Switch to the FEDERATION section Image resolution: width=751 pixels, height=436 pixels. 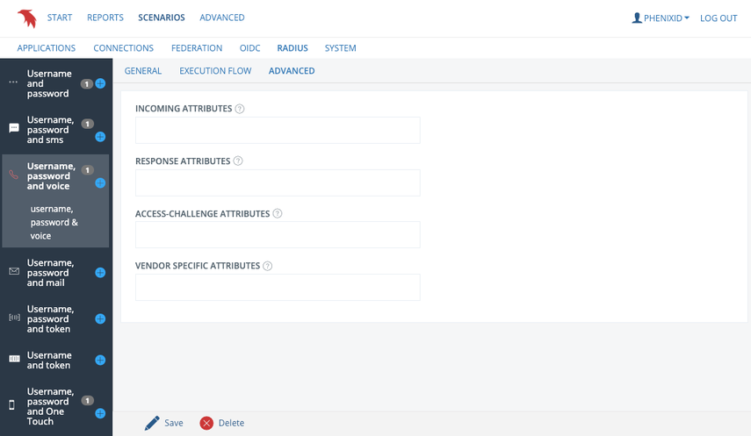coord(197,48)
